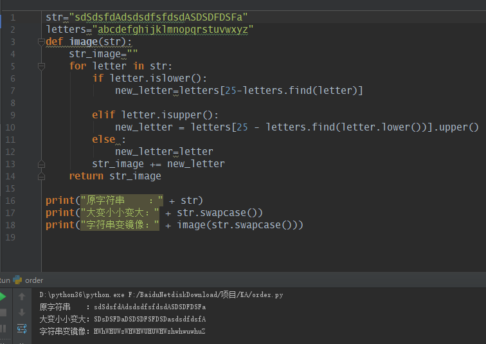The height and width of the screenshot is (344, 486).
Task: Rerun the script with green Run arrow
Action: (3, 297)
